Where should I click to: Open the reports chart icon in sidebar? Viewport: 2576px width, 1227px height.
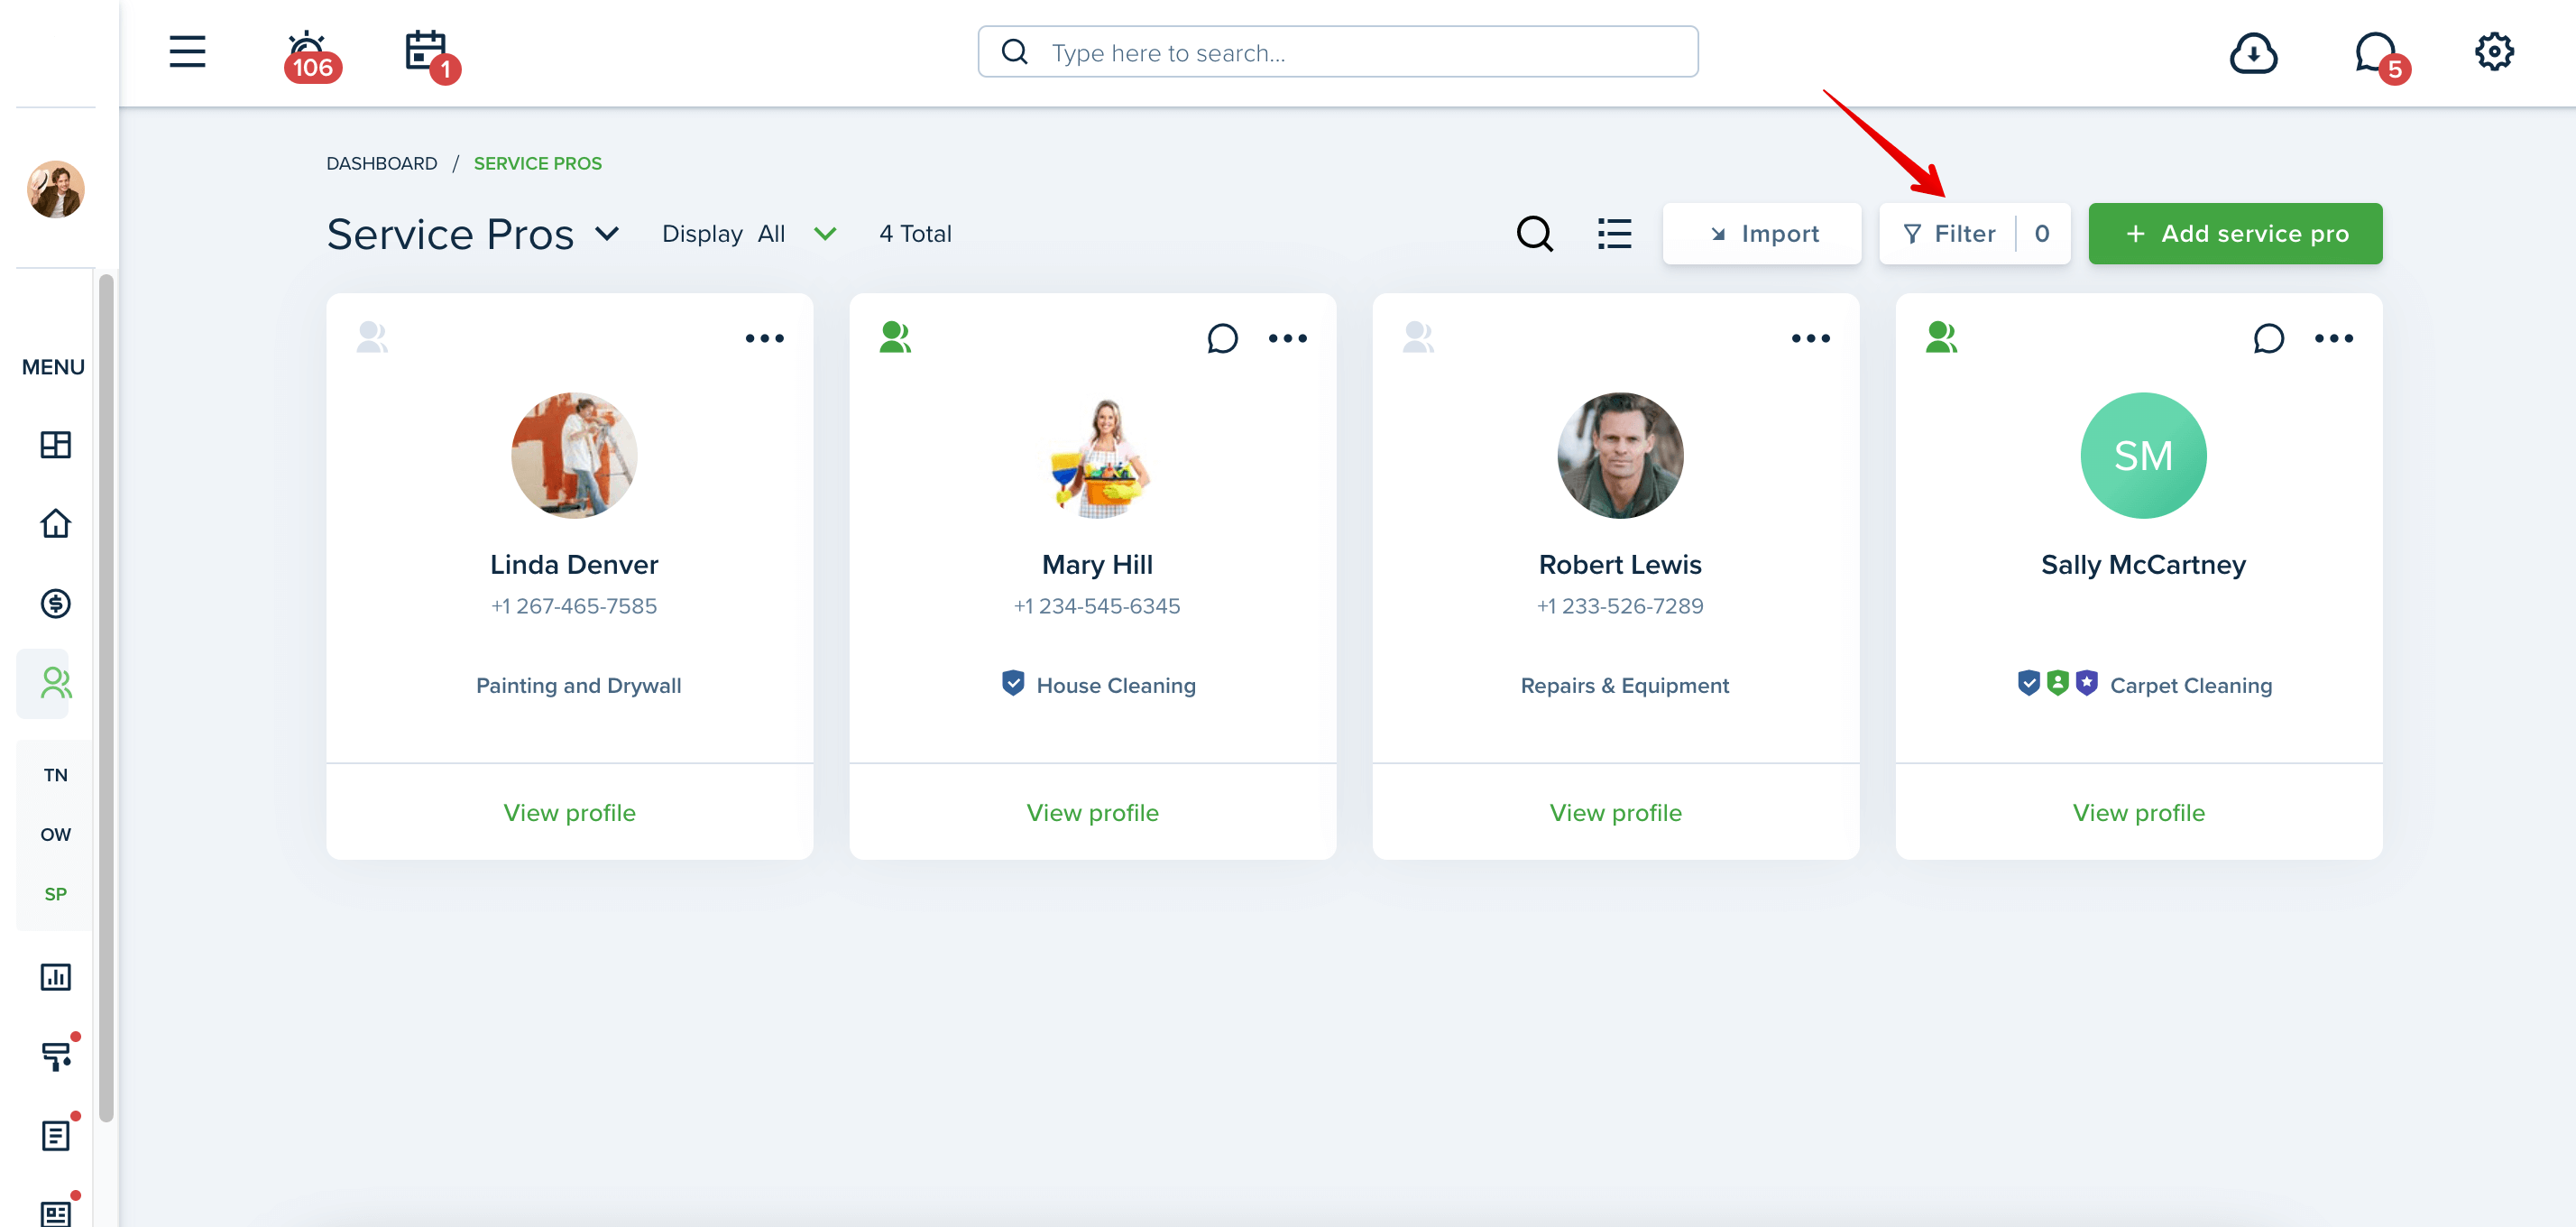pos(56,977)
